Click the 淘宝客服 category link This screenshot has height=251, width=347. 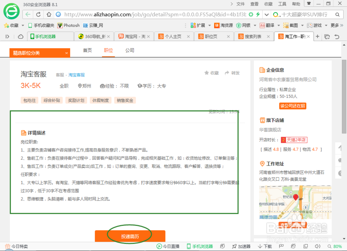point(77,75)
